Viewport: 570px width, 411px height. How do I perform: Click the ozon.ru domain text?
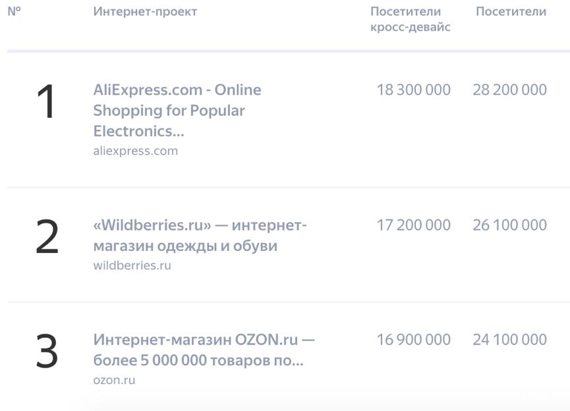[x=114, y=381]
